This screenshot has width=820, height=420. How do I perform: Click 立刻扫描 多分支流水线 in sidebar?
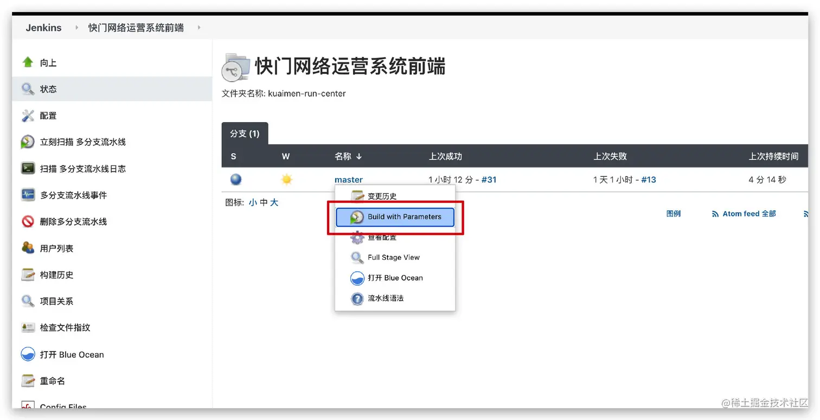[x=83, y=142]
